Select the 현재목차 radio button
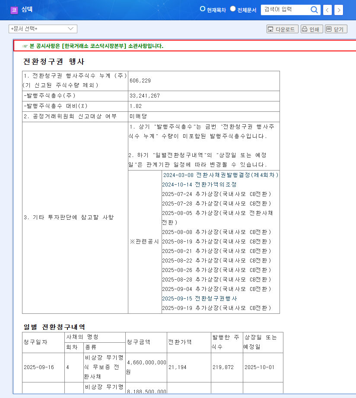Image resolution: width=356 pixels, height=398 pixels. pos(203,9)
